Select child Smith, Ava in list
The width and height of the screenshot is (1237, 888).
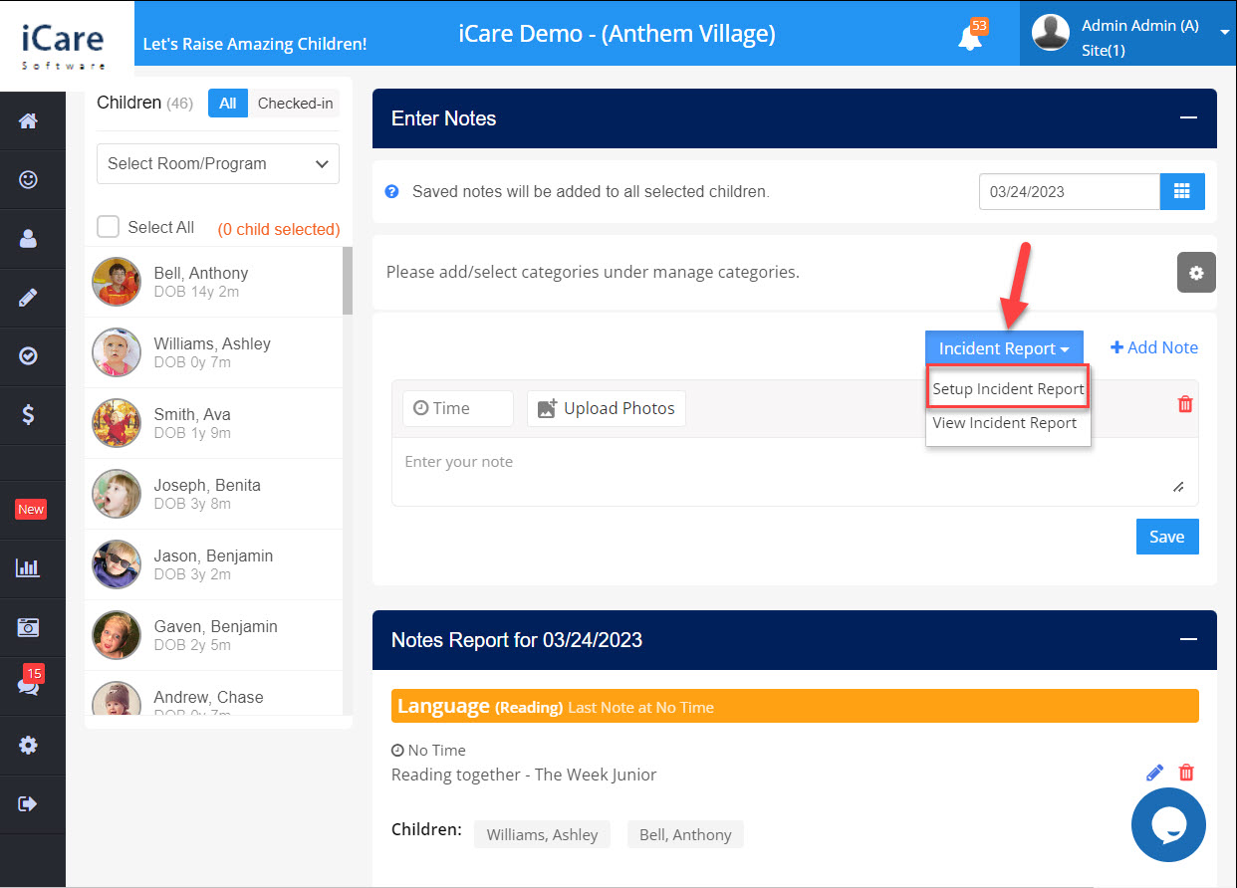[x=214, y=423]
